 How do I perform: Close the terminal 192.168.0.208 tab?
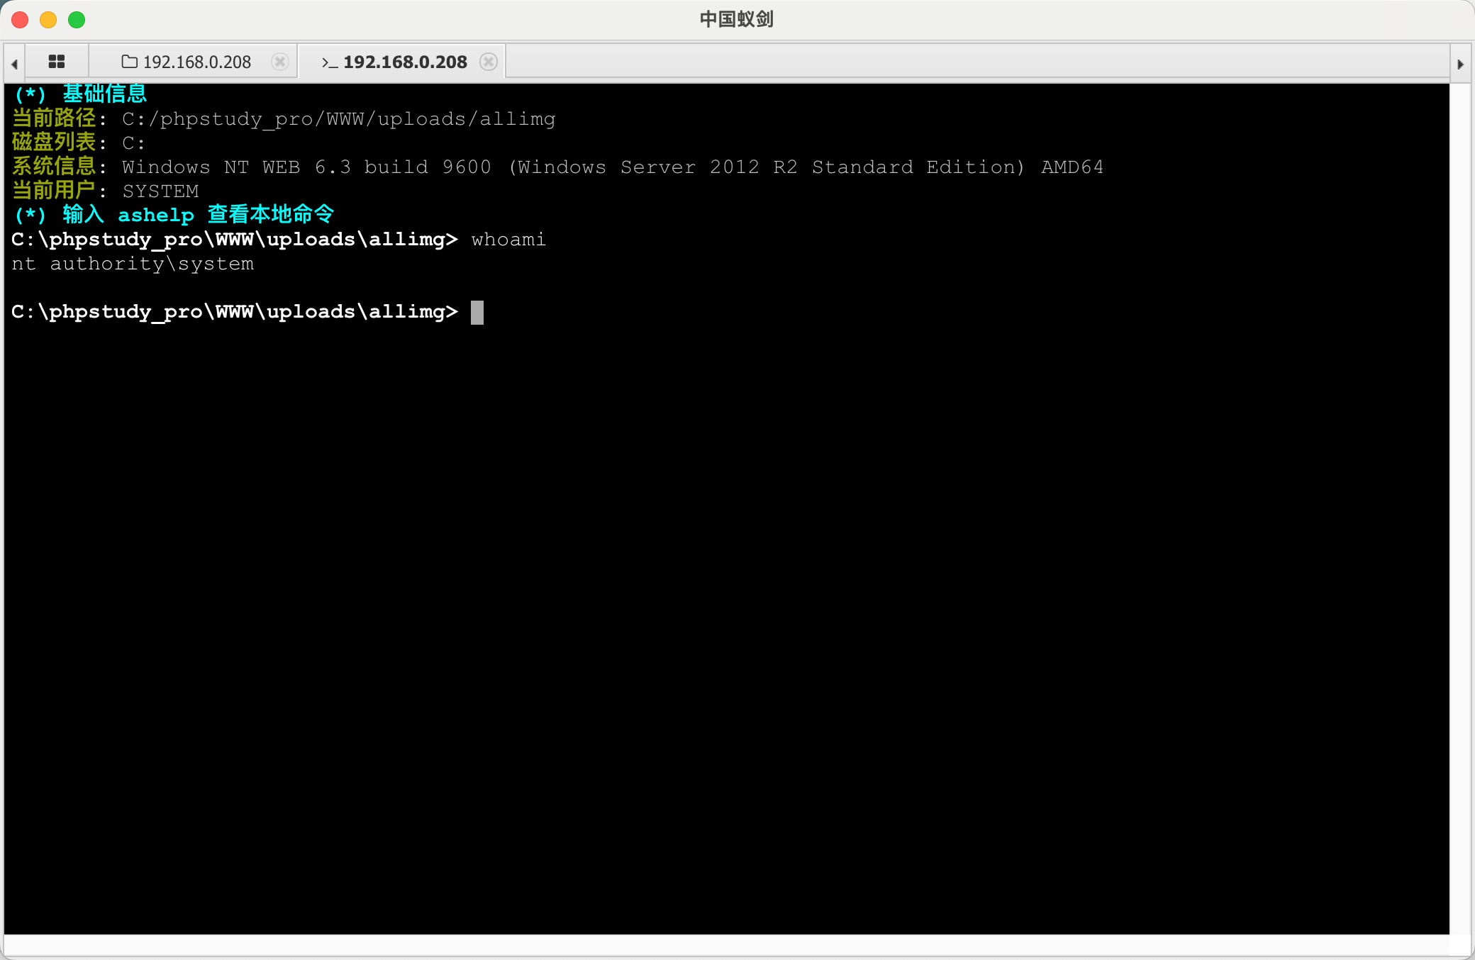click(x=489, y=62)
